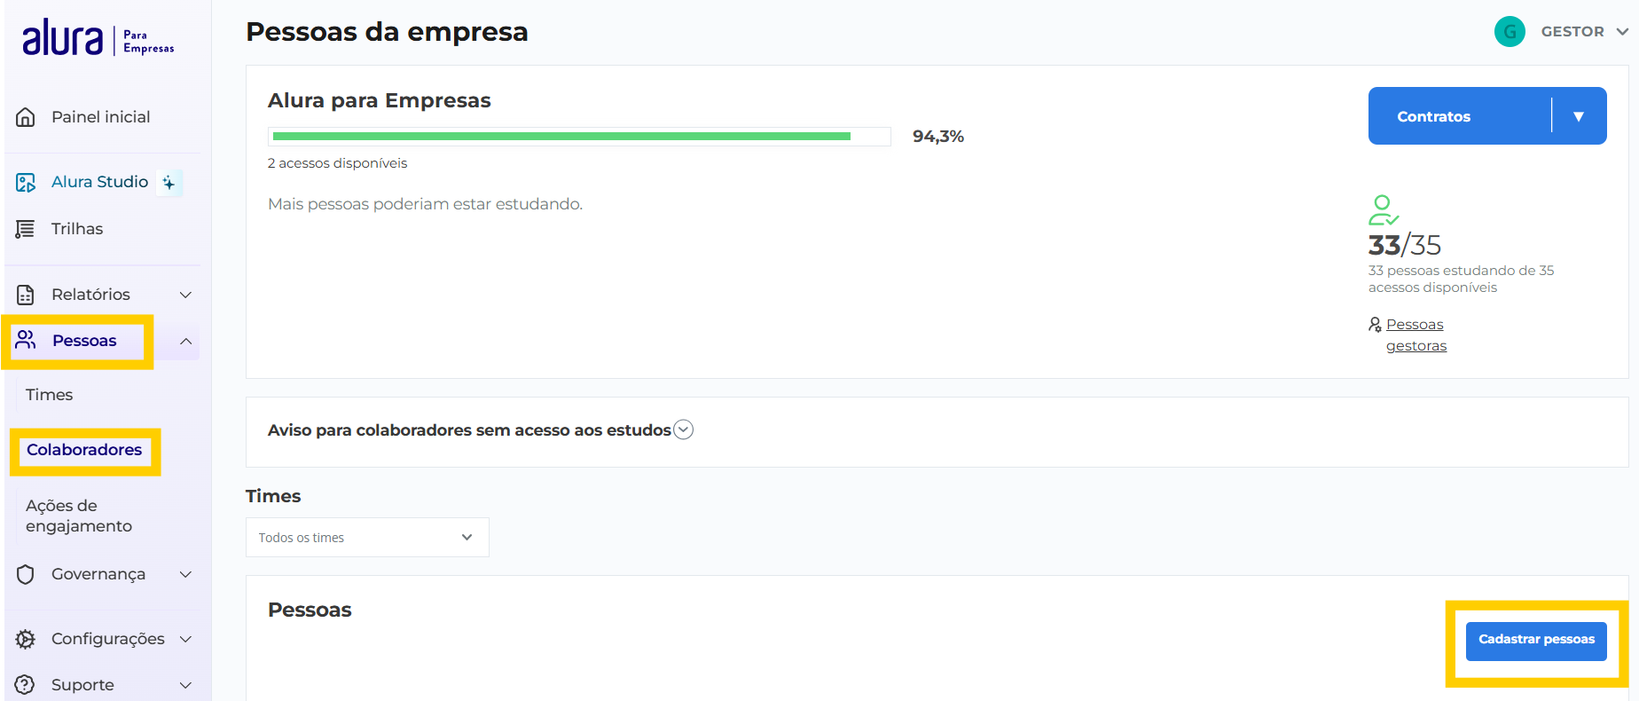
Task: Click the Alura Studio sidebar icon
Action: (x=26, y=183)
